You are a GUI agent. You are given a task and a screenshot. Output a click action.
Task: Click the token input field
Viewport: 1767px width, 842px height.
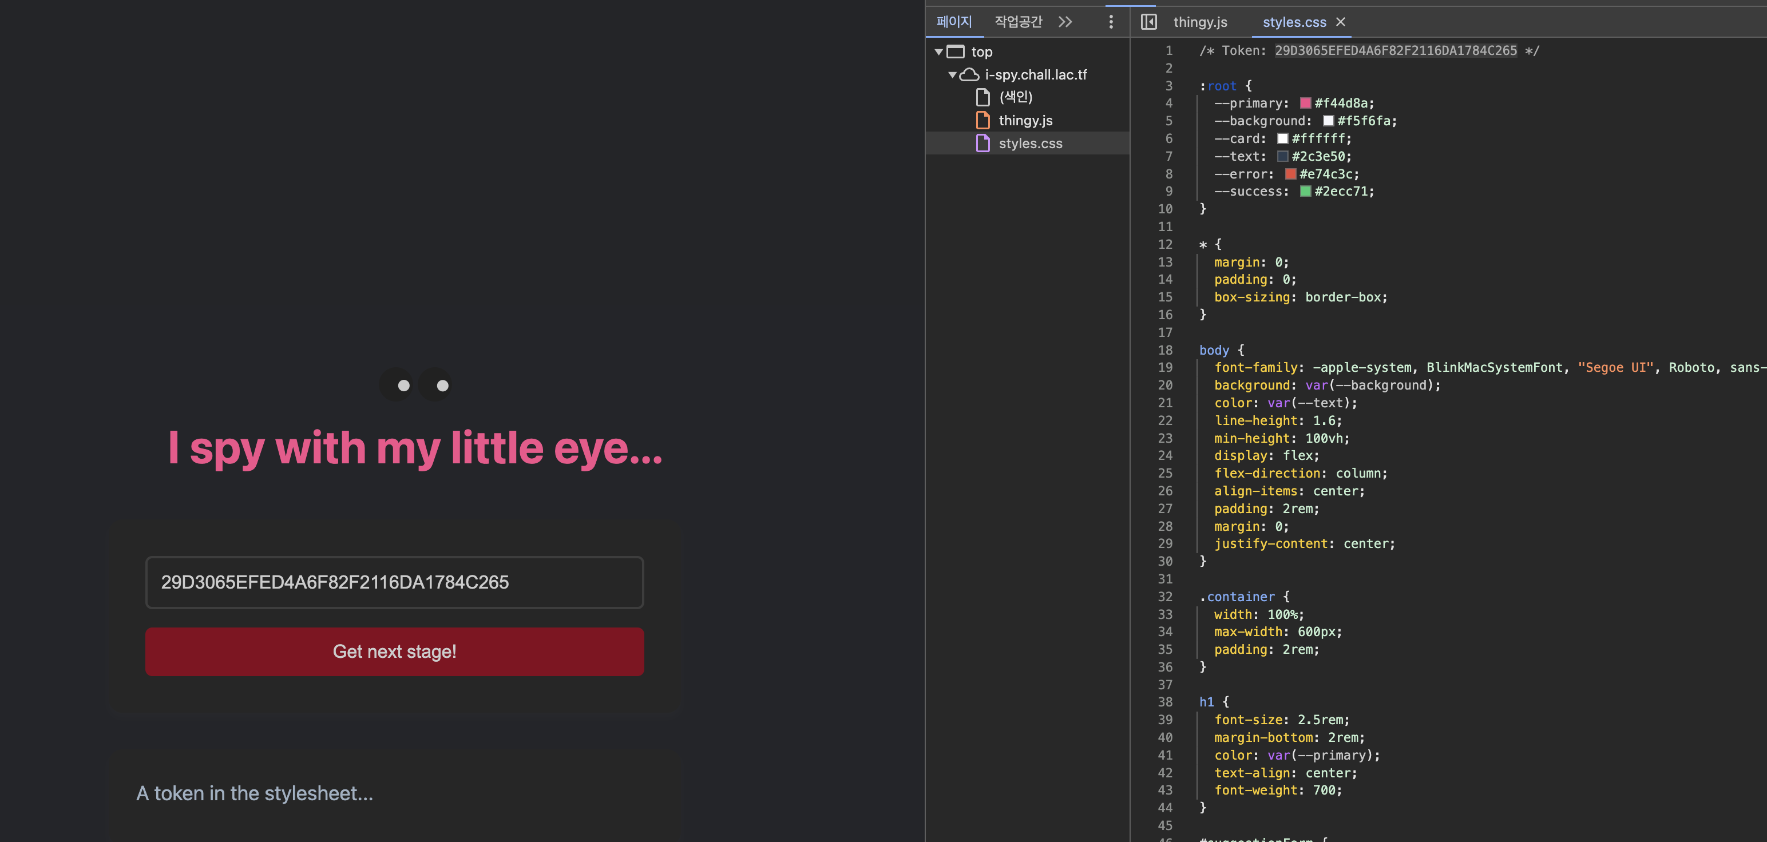(394, 582)
